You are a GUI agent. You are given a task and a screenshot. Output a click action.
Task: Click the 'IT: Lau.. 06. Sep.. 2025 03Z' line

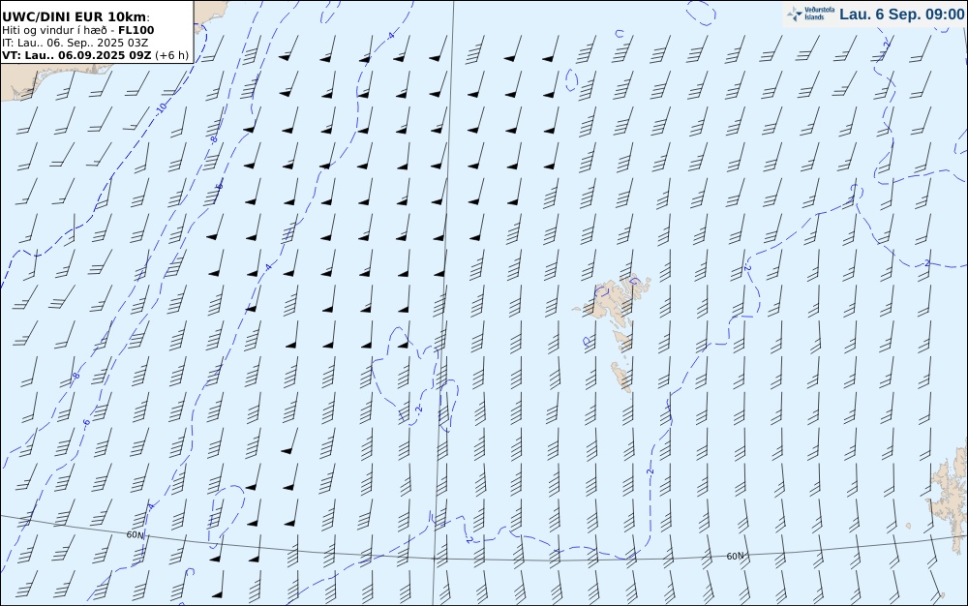[x=76, y=43]
